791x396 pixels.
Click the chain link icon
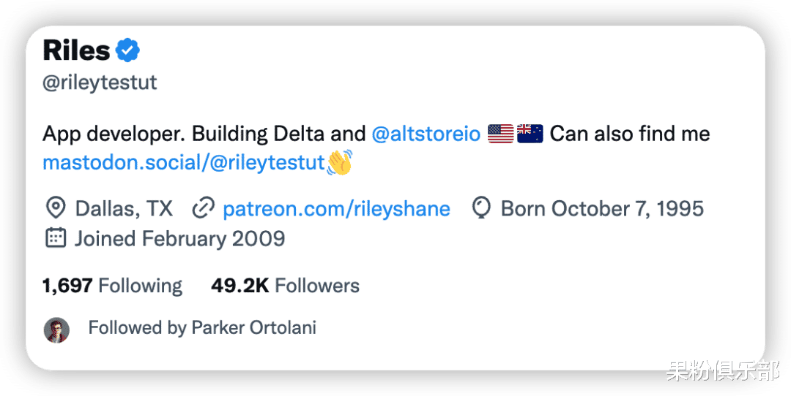coord(203,209)
